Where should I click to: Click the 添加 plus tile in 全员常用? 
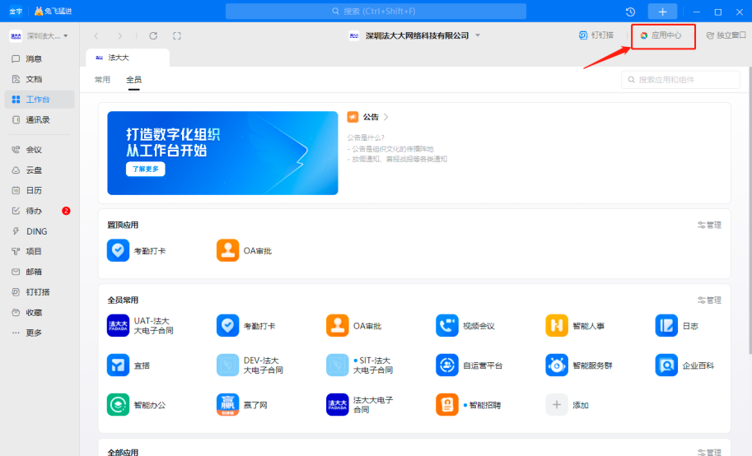coord(557,405)
